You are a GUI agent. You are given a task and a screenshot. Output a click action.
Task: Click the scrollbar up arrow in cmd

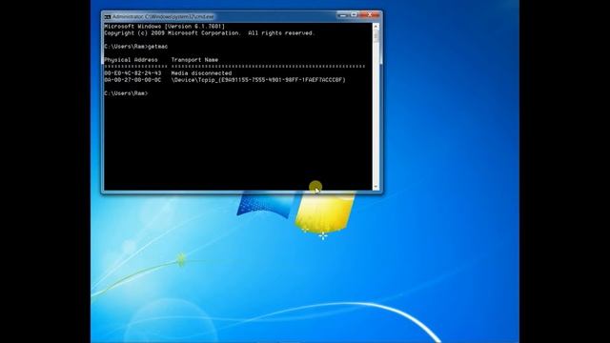coord(376,26)
